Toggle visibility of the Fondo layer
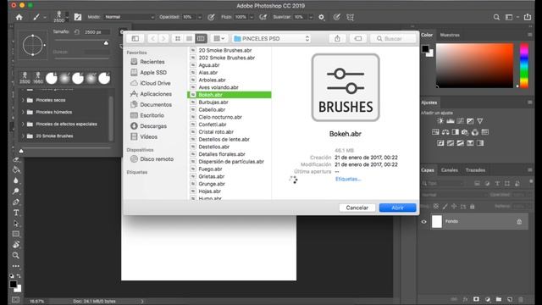This screenshot has height=305, width=542. 424,222
